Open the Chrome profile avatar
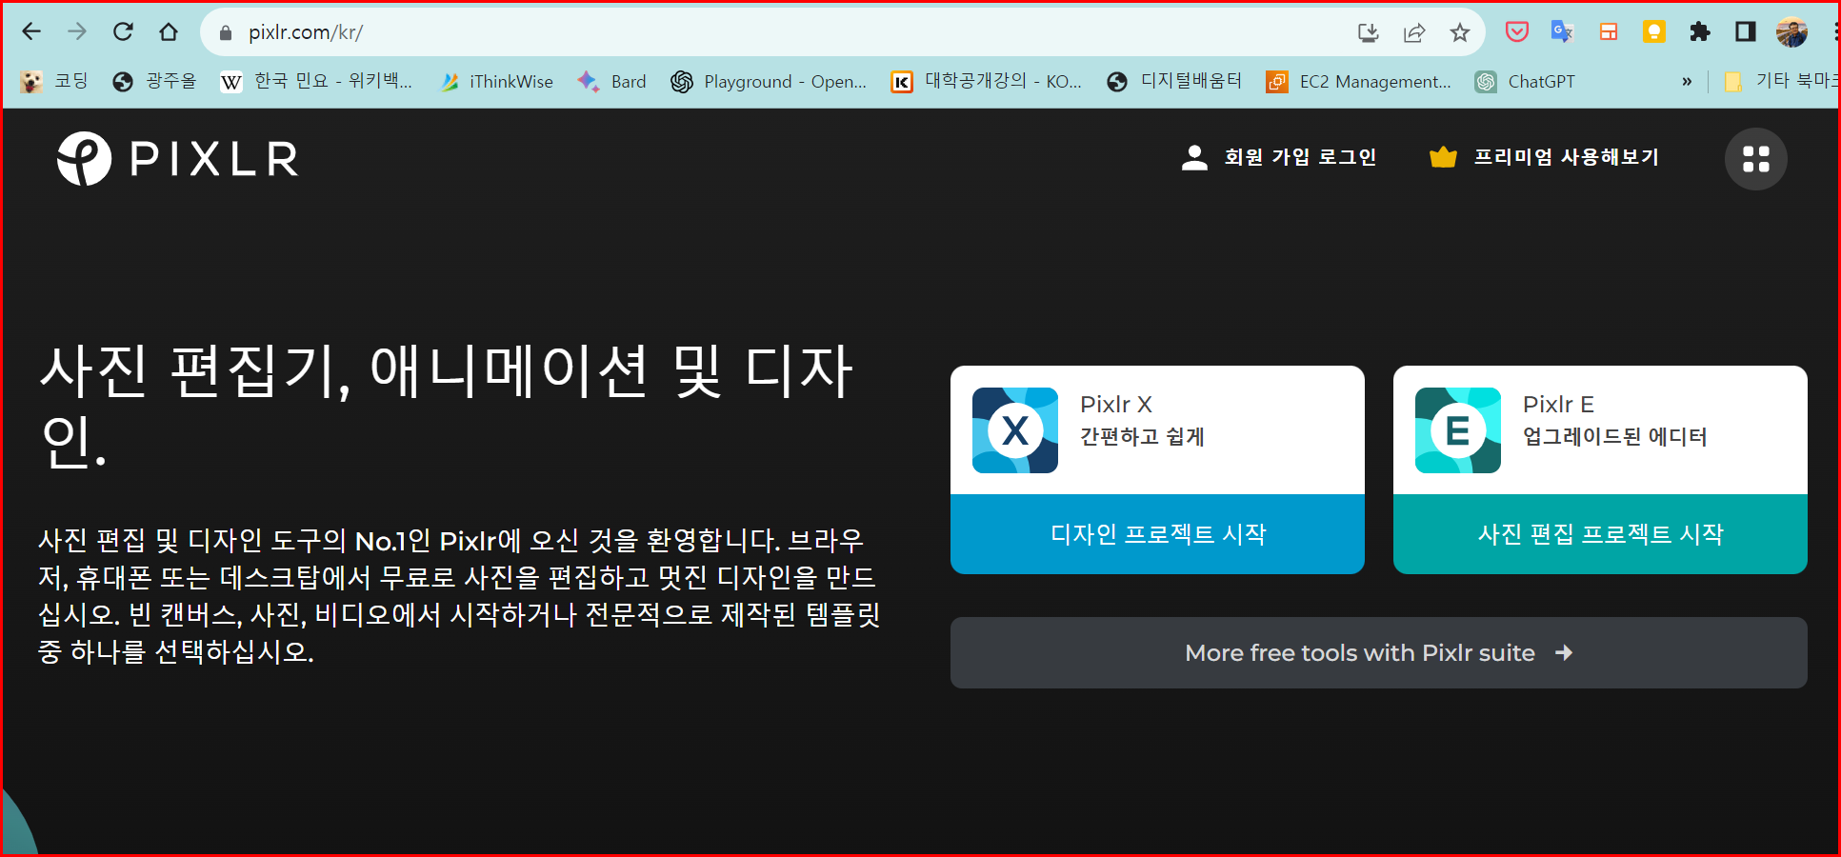 1791,32
